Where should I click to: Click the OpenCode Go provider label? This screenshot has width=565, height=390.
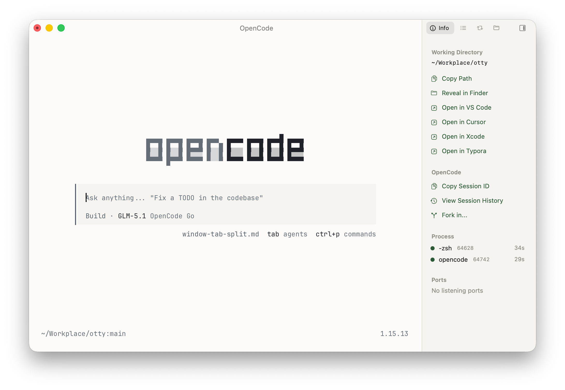click(x=172, y=216)
